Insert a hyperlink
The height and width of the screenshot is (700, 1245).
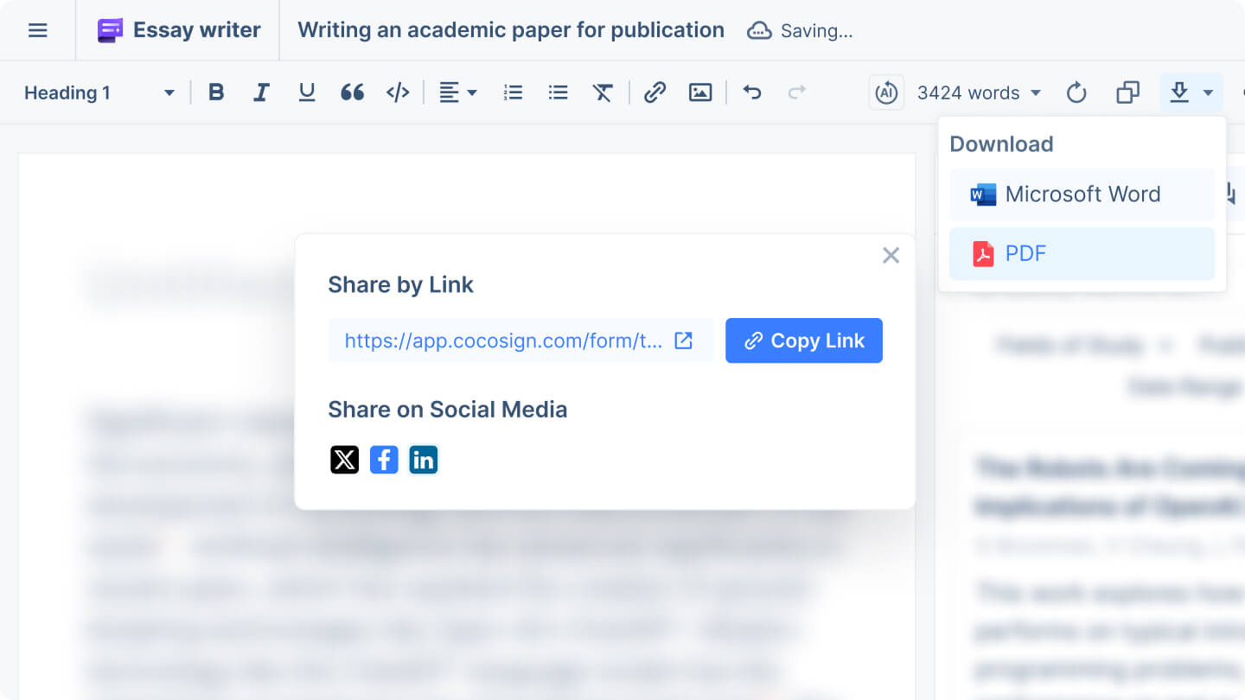[x=654, y=92]
